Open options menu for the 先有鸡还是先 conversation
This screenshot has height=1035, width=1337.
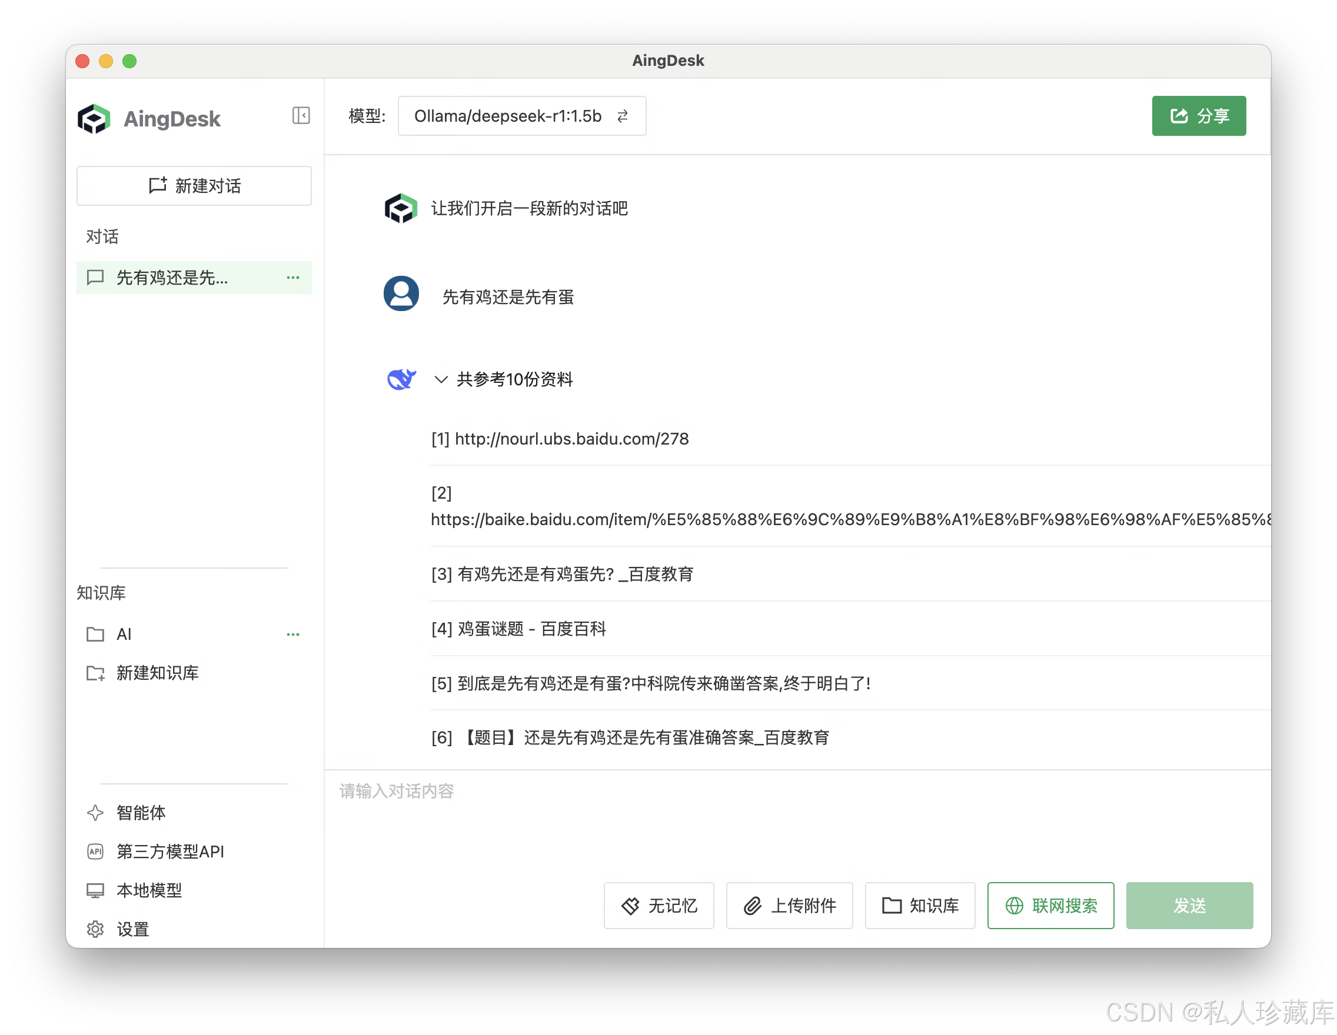coord(292,278)
